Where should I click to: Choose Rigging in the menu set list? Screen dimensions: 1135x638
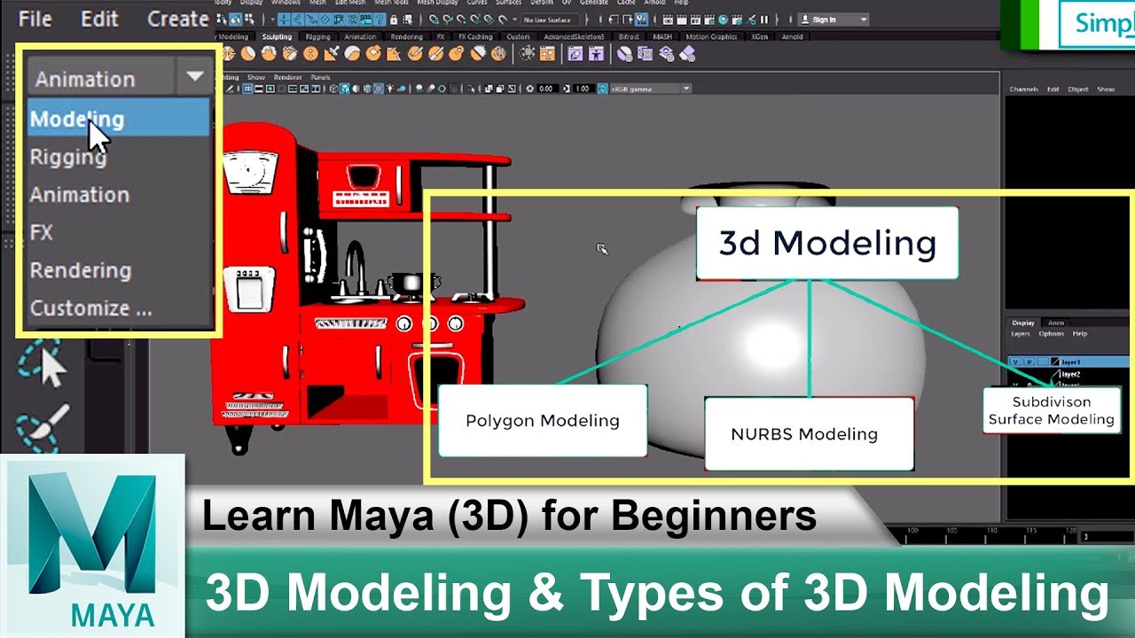click(120, 157)
